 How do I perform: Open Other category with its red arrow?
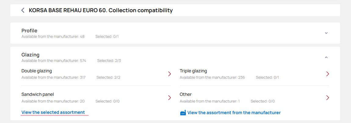(327, 98)
